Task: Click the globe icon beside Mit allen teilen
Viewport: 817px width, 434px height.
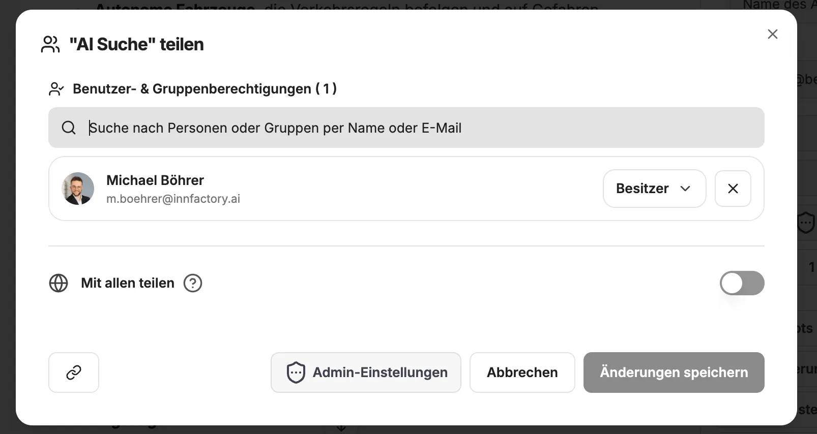Action: coord(59,283)
